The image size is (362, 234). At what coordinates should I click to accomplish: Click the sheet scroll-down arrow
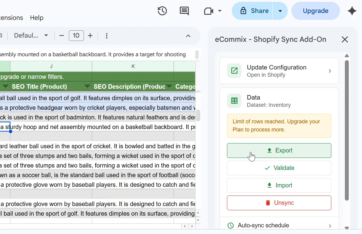198,220
